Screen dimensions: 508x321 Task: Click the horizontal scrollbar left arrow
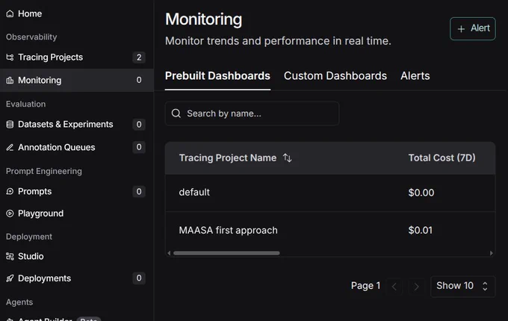(169, 253)
